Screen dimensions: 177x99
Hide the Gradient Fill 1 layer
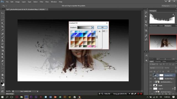150,75
